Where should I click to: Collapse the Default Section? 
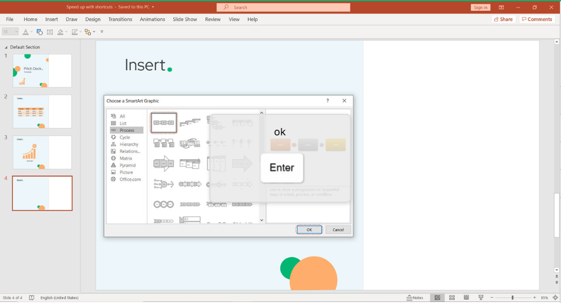[6, 47]
